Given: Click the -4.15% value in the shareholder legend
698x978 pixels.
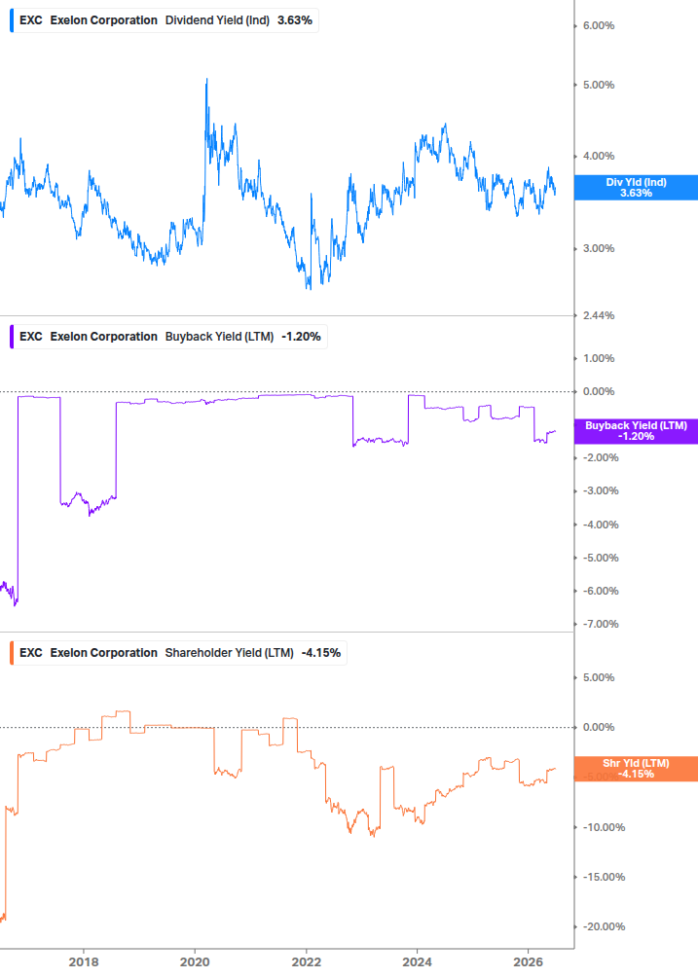Looking at the screenshot, I should (x=321, y=653).
